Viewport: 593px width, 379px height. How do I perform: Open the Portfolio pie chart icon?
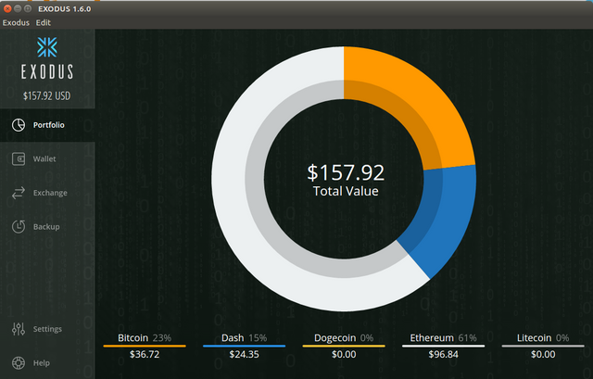19,125
